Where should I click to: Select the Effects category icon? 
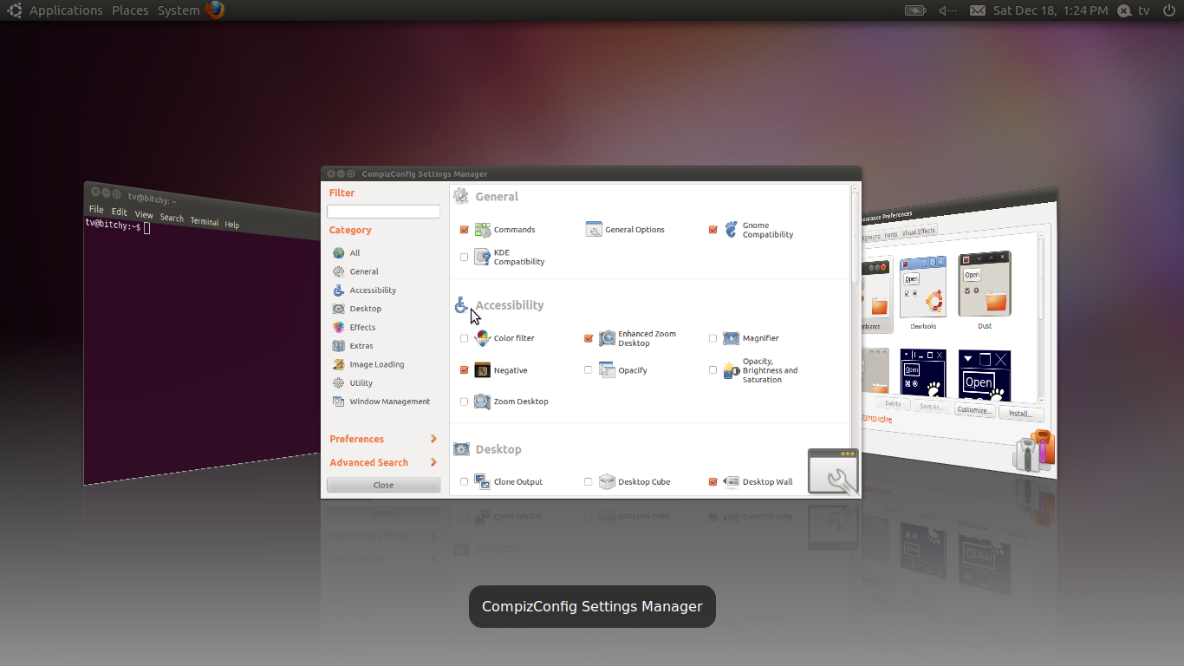(x=338, y=327)
